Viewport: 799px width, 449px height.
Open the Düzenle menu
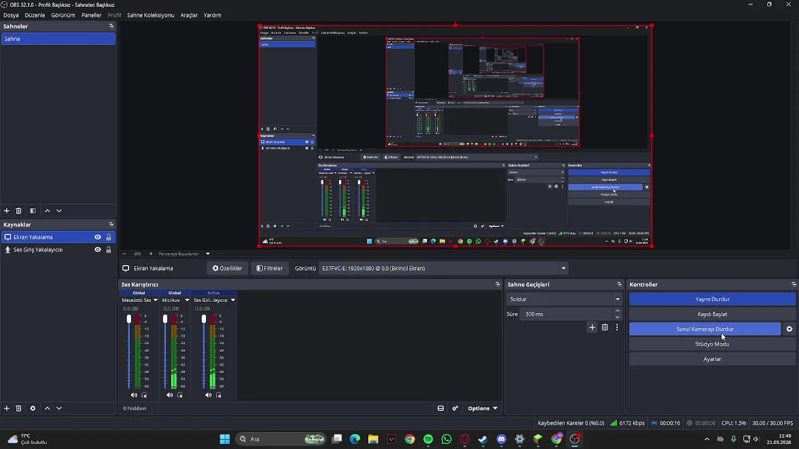pyautogui.click(x=35, y=15)
